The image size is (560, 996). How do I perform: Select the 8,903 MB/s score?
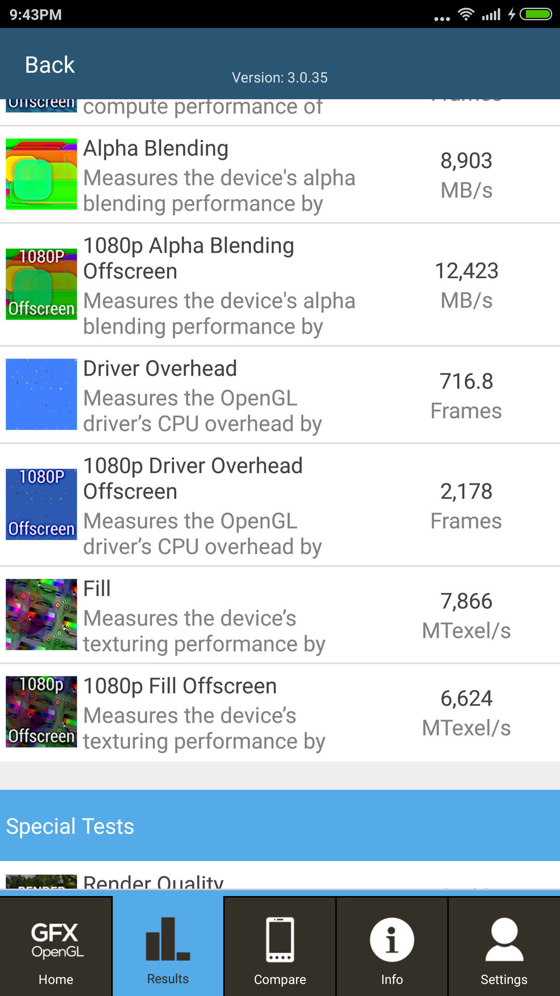(466, 175)
